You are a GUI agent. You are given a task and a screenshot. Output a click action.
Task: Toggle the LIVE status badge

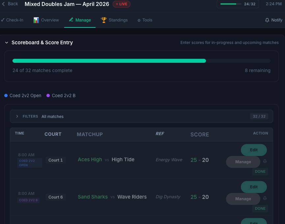point(122,4)
